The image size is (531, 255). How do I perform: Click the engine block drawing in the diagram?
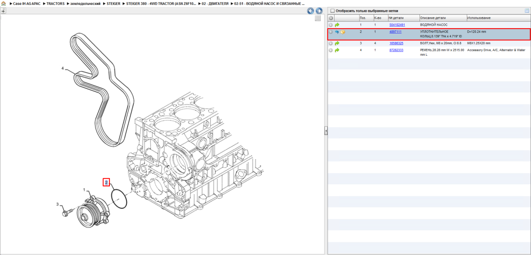coord(195,156)
